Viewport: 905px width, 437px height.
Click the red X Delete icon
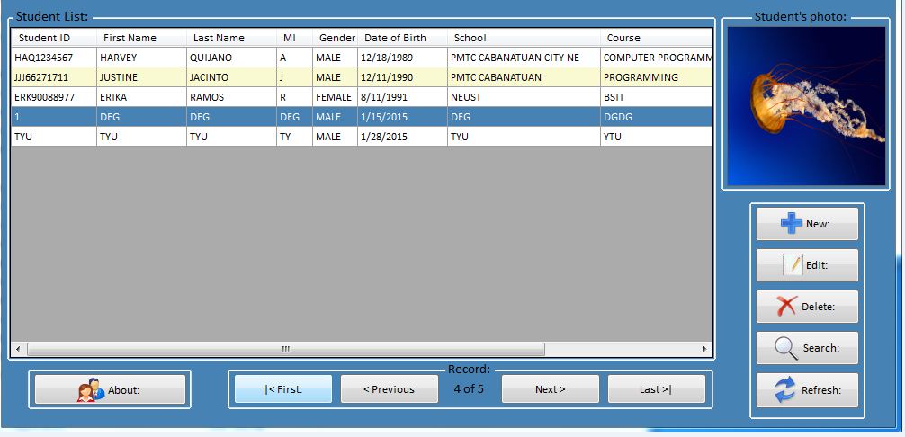tap(787, 307)
